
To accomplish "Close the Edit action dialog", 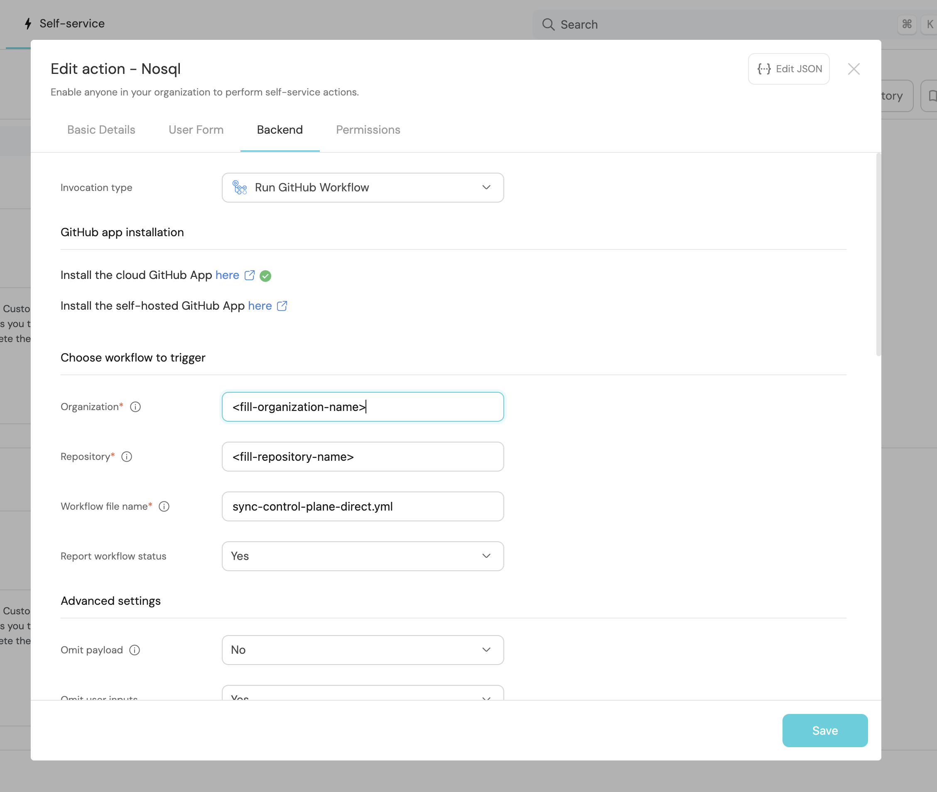I will click(x=854, y=68).
